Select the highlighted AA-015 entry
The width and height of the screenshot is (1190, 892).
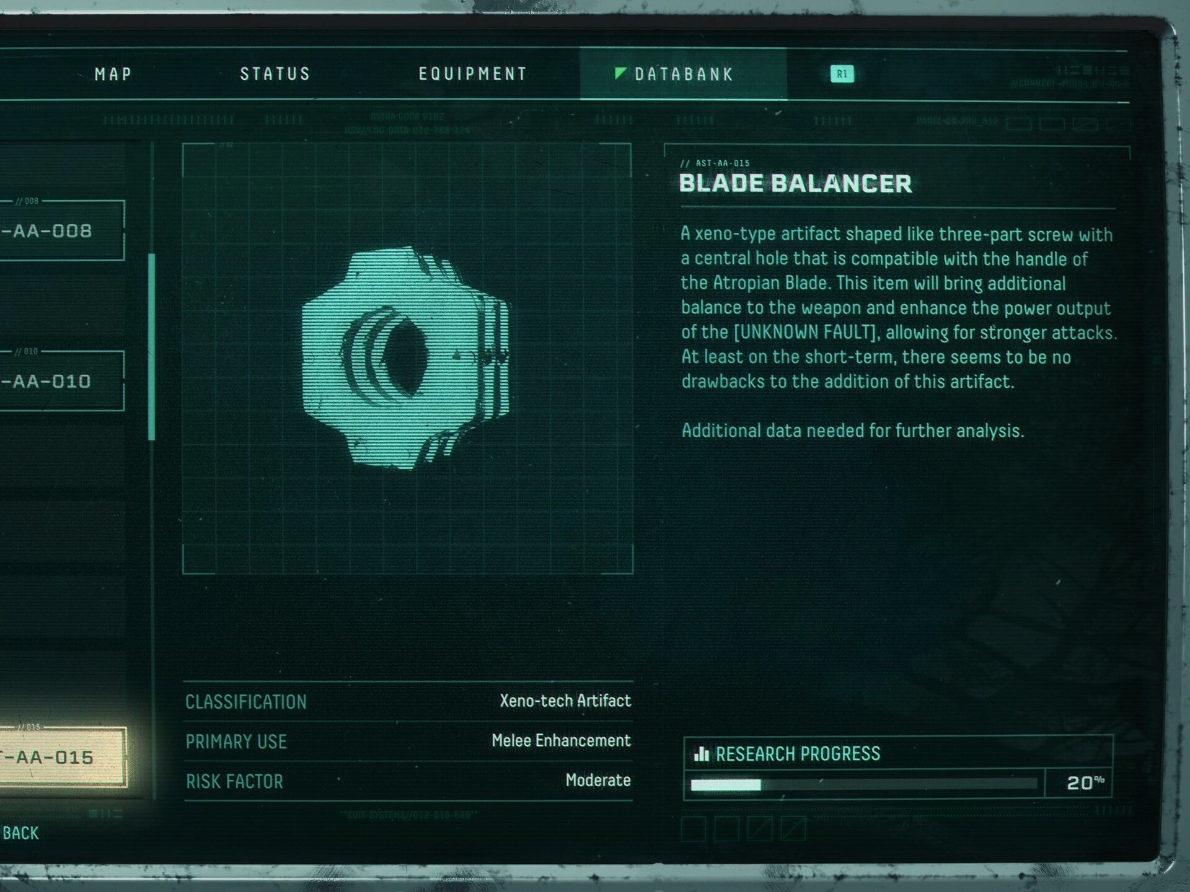pos(63,757)
